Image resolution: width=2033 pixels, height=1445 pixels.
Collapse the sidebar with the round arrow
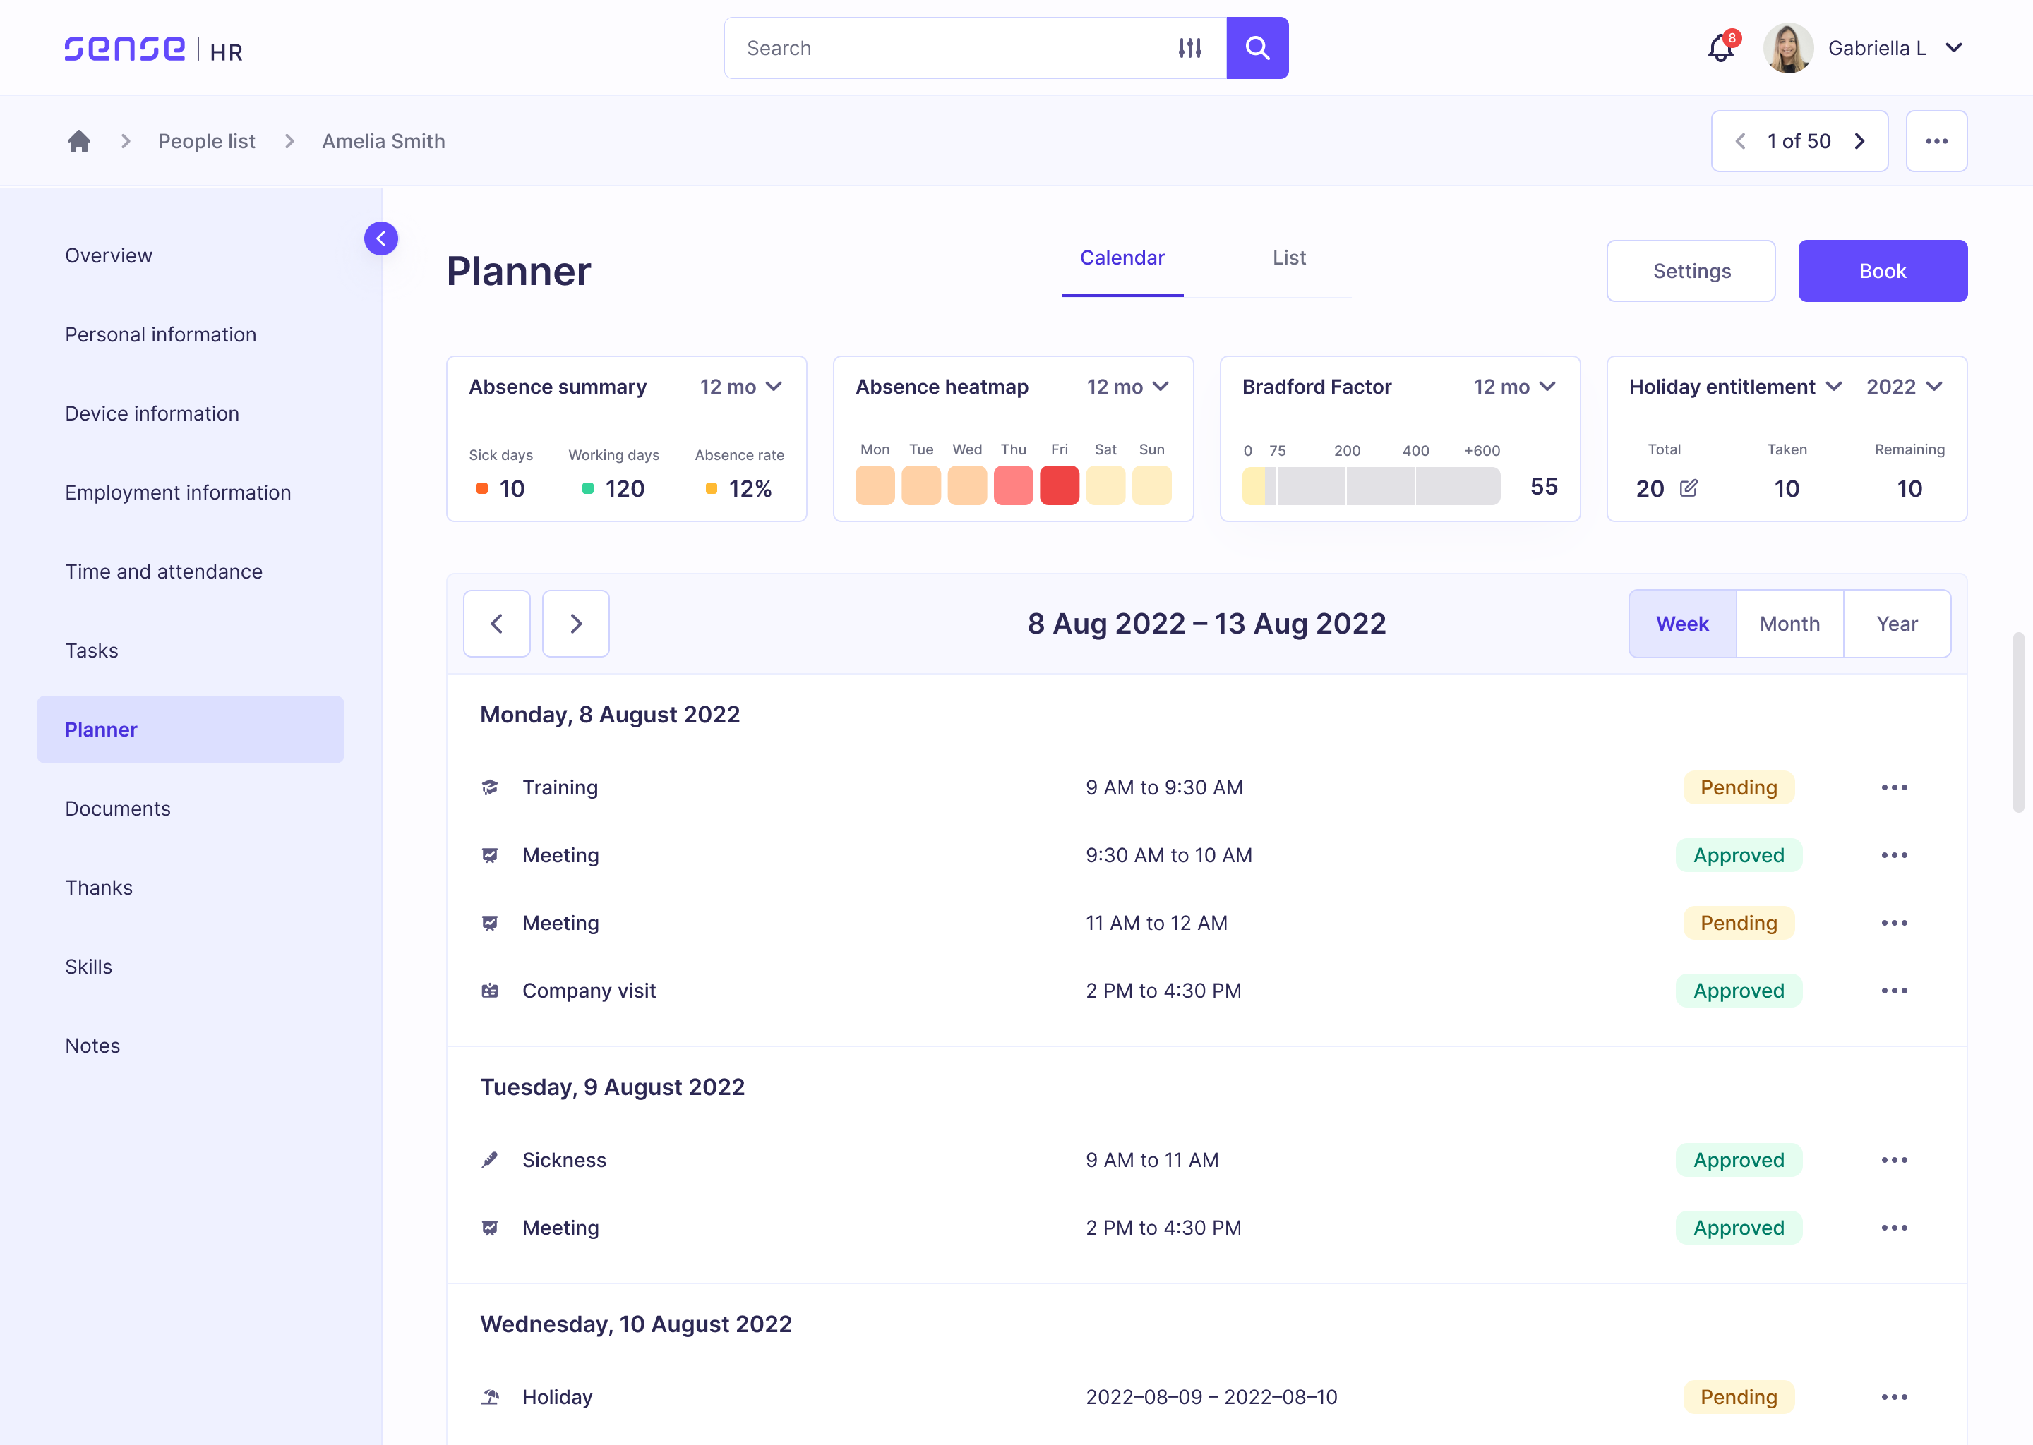tap(381, 238)
